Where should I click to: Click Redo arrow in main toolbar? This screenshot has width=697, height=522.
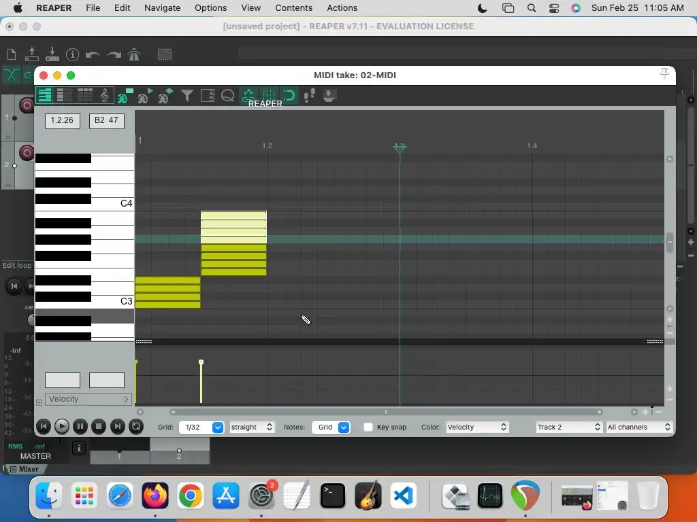pyautogui.click(x=114, y=54)
